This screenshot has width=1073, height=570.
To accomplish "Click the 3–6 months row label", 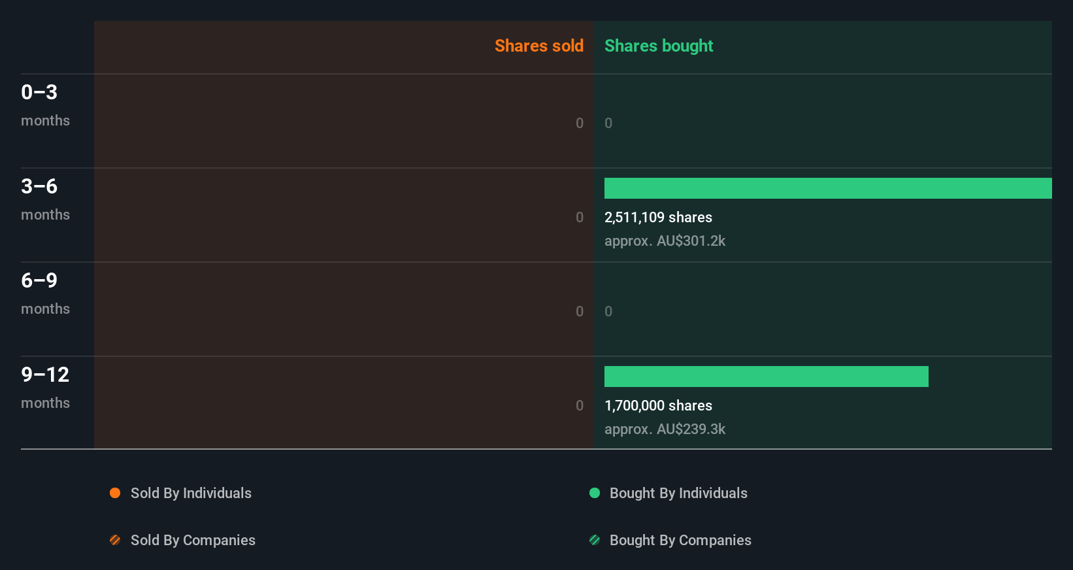I will [45, 199].
